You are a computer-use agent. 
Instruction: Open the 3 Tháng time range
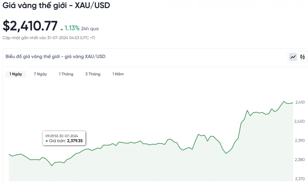[x=93, y=74]
